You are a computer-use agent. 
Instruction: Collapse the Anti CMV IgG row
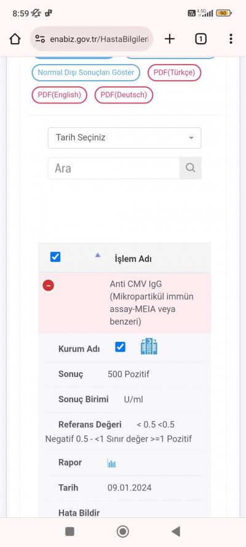[48, 286]
